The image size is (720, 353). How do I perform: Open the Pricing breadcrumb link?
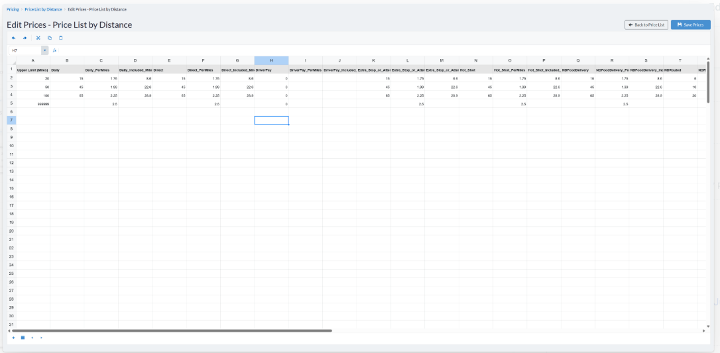[x=13, y=9]
